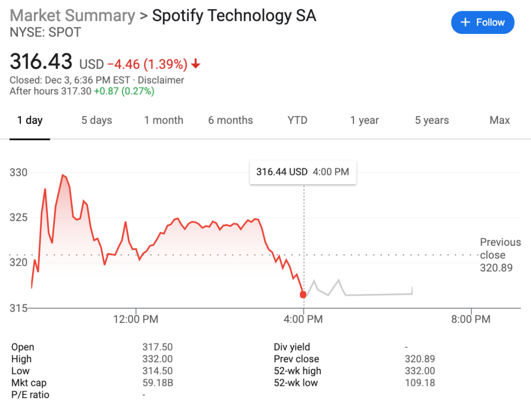Click the 8:00 PM axis label

click(x=471, y=320)
